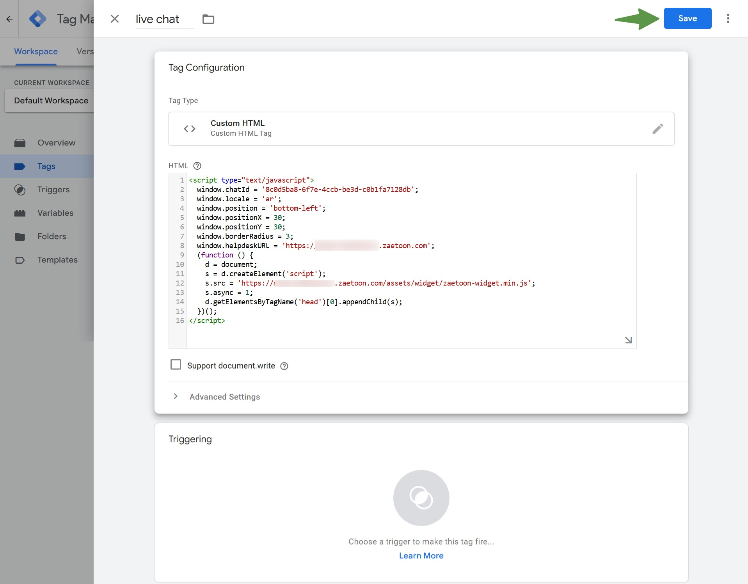The height and width of the screenshot is (584, 748).
Task: Switch to the Workspace tab
Action: coord(36,51)
